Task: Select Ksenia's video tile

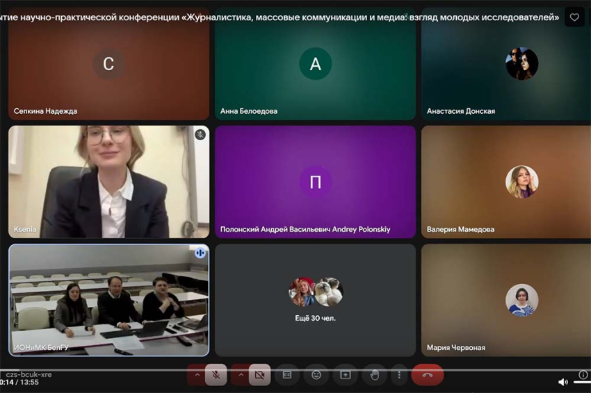Action: 108,182
